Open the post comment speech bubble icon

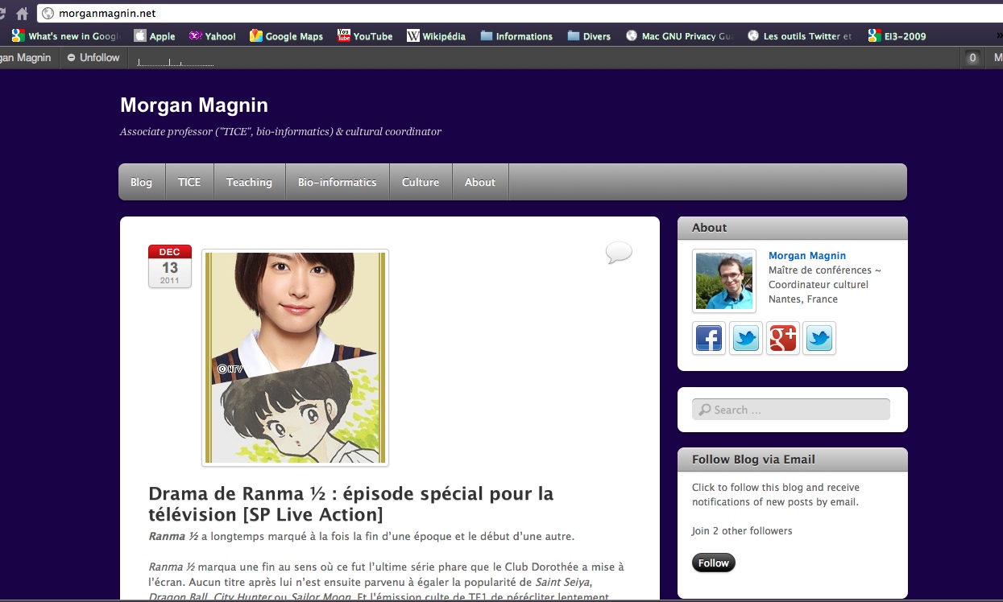619,253
